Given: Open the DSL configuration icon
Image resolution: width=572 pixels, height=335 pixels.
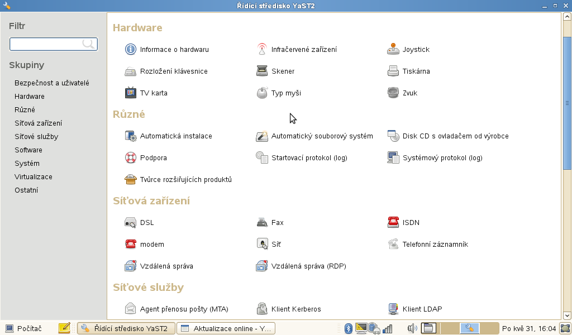Looking at the screenshot, I should coord(131,222).
